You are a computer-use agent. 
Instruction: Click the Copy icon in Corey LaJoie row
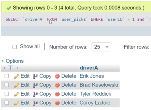(x=35, y=103)
